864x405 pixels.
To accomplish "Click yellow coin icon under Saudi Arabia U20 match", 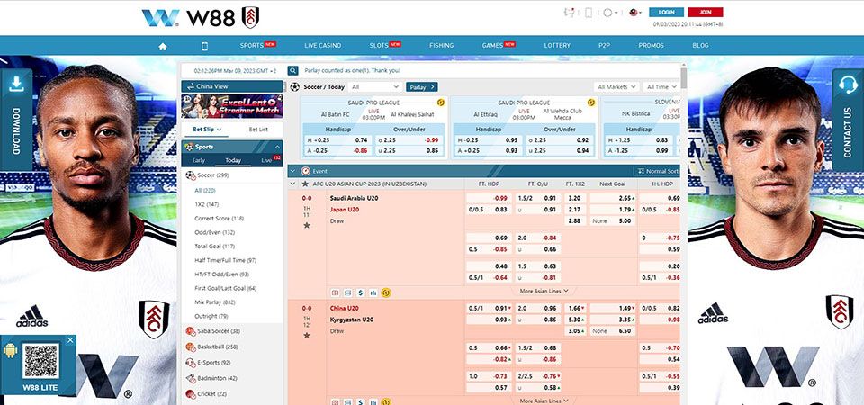I will (386, 292).
